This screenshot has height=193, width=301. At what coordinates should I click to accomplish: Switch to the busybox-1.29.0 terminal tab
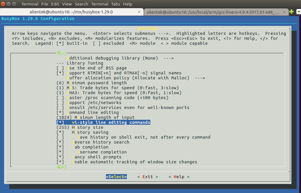71,12
